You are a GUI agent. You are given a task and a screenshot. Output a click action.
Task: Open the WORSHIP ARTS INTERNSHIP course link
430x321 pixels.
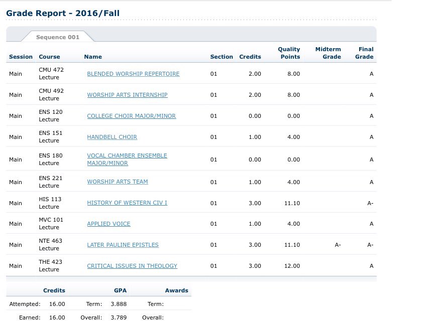[126, 94]
